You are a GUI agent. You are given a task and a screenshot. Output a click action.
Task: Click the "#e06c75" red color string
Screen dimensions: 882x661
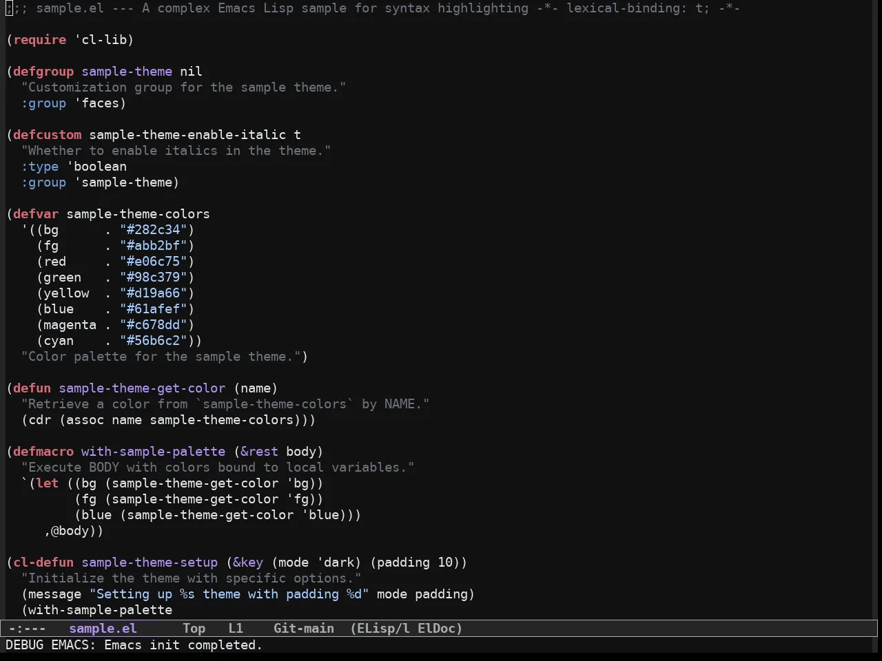[x=154, y=262]
